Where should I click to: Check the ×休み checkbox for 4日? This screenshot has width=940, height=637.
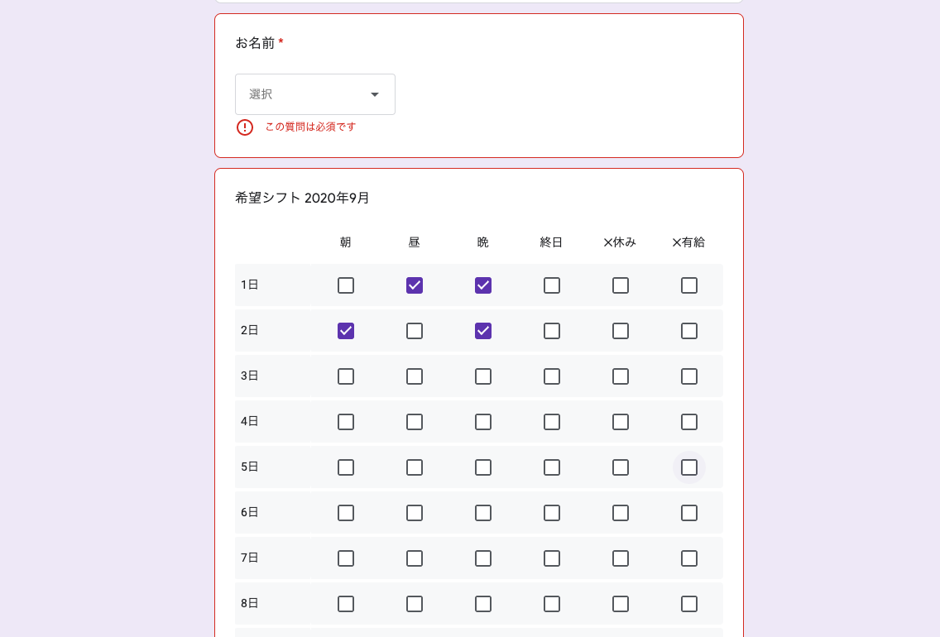point(621,422)
